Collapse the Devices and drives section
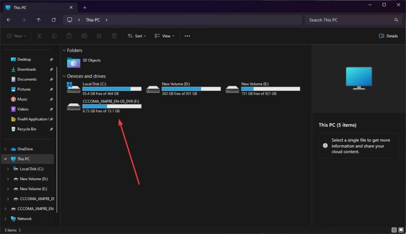 (x=64, y=76)
